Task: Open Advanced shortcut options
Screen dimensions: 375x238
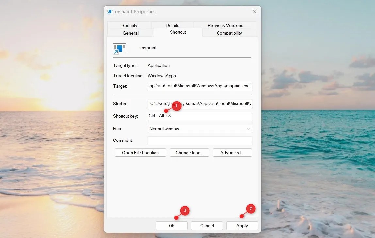Action: click(x=232, y=152)
